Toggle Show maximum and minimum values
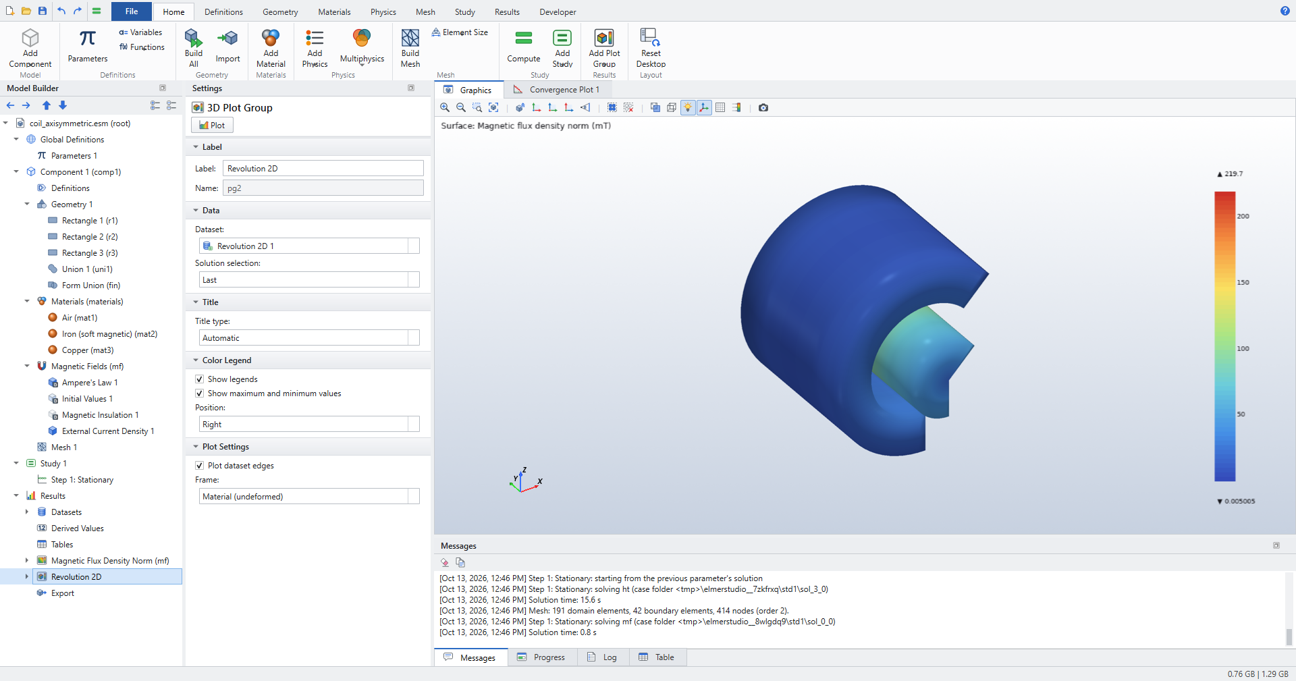Screen dimensions: 1296x681 199,393
